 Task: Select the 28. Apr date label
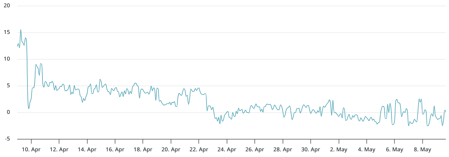point(283,149)
